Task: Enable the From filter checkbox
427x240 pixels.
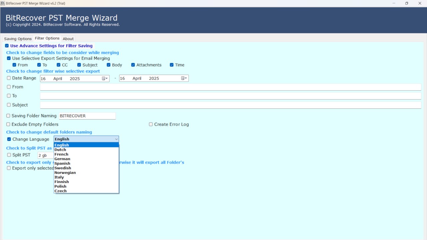Action: point(9,87)
